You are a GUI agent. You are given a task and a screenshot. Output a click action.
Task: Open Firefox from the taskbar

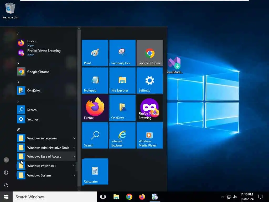(x=142, y=197)
